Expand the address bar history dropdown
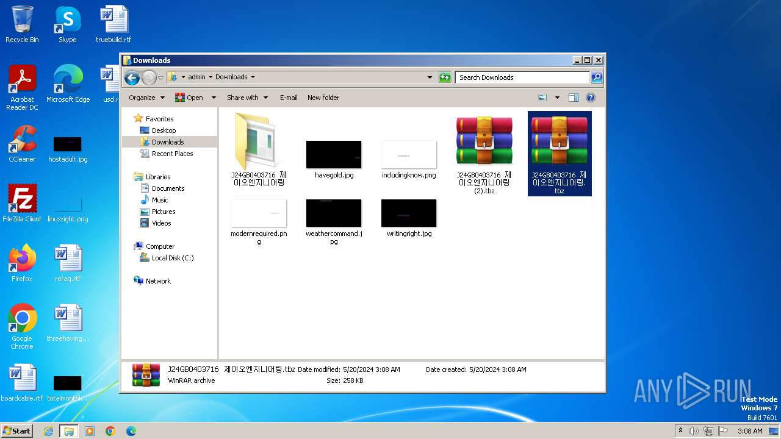This screenshot has width=781, height=439. (x=430, y=77)
